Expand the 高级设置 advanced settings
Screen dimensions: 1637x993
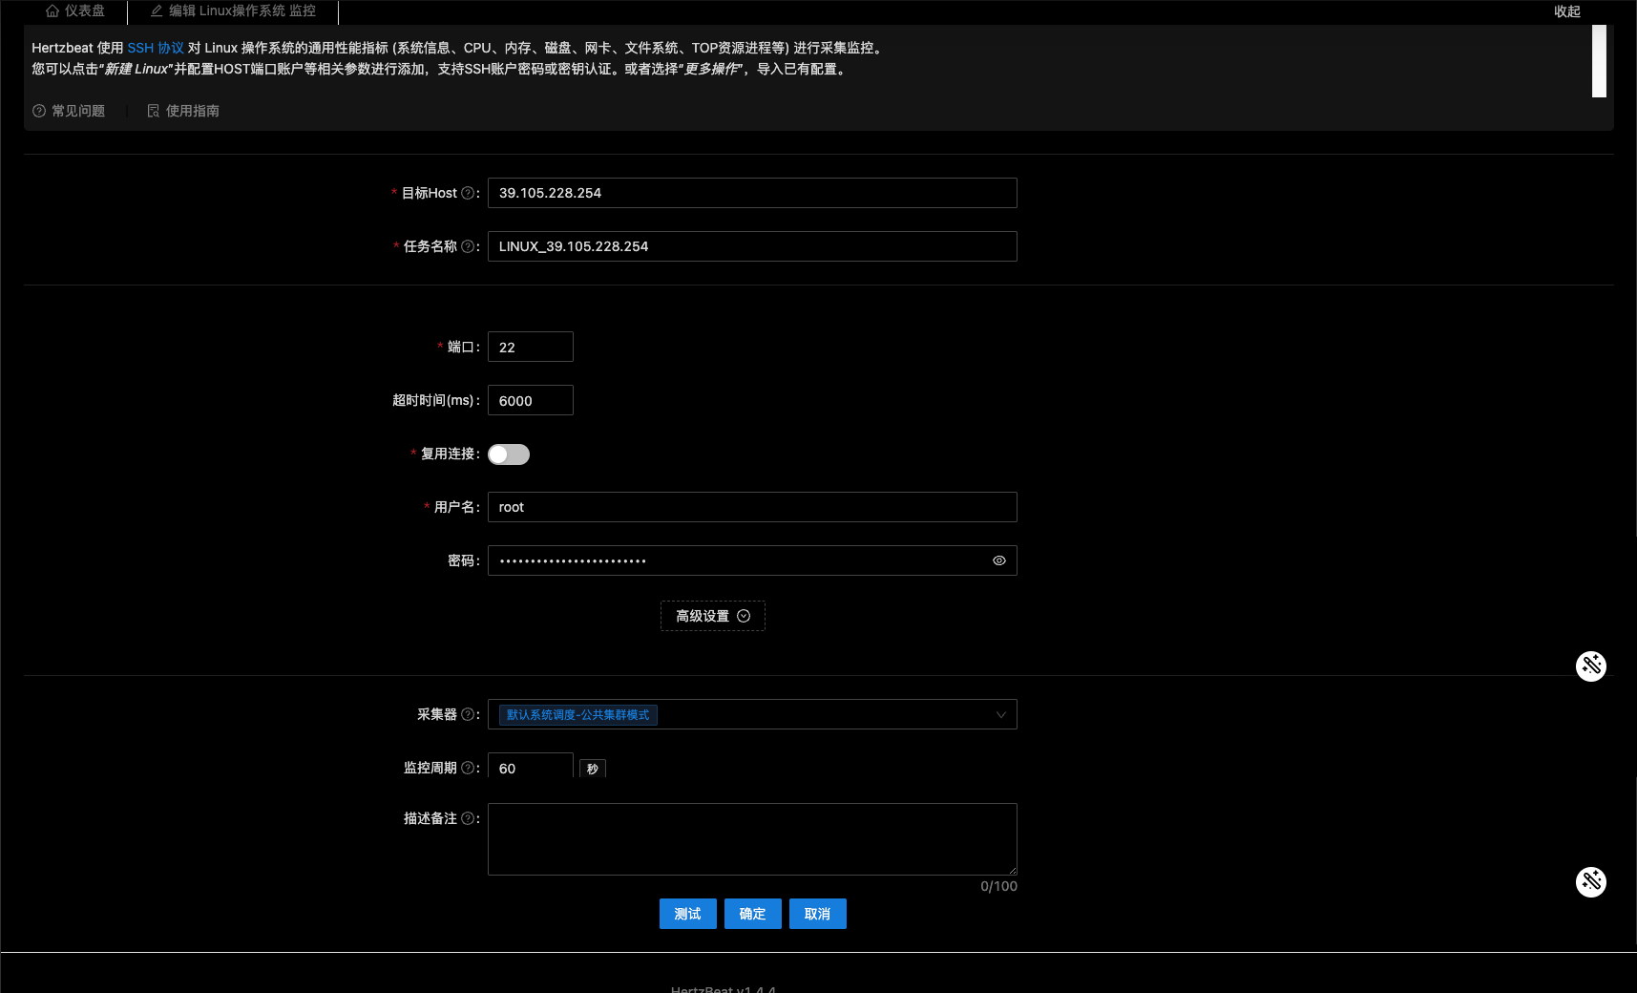tap(713, 616)
